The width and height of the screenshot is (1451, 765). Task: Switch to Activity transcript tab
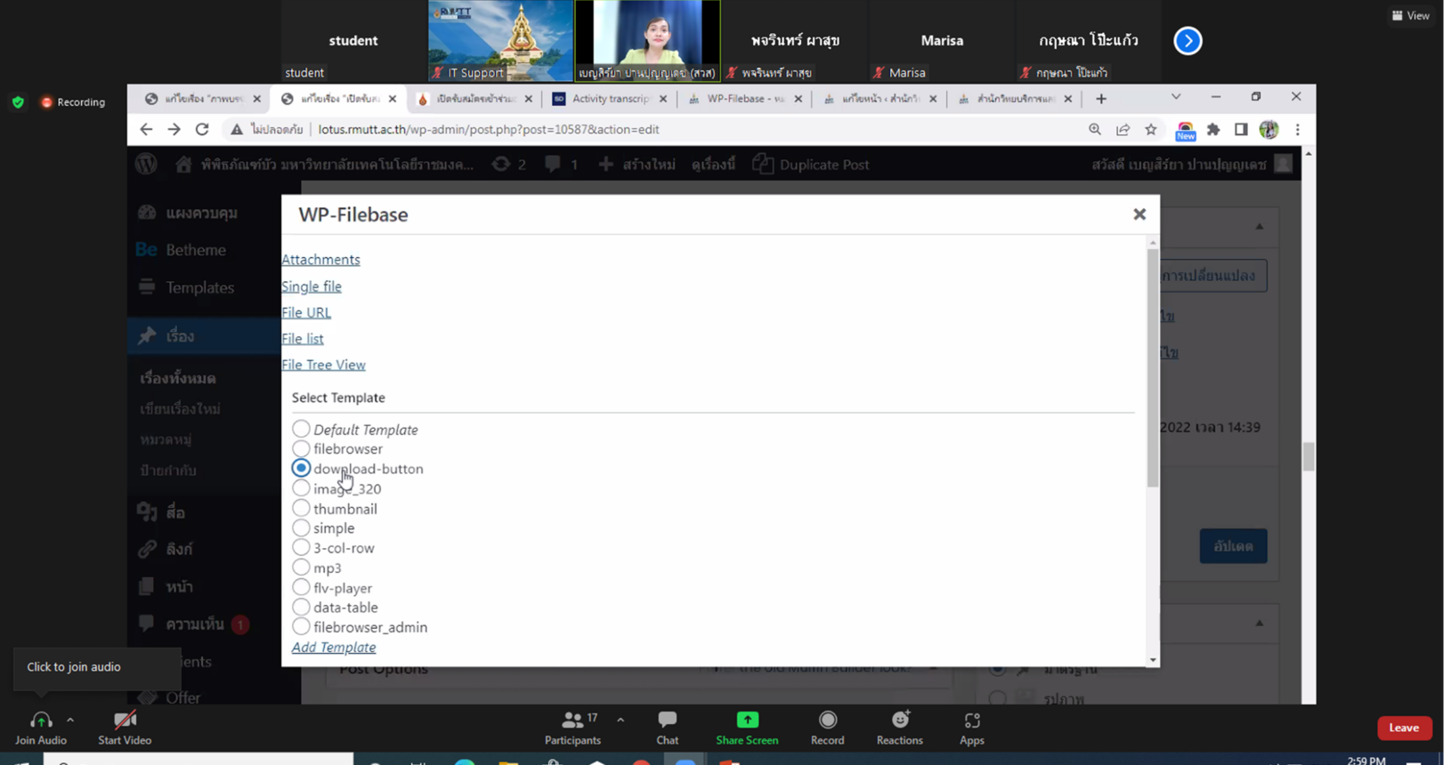pyautogui.click(x=610, y=99)
